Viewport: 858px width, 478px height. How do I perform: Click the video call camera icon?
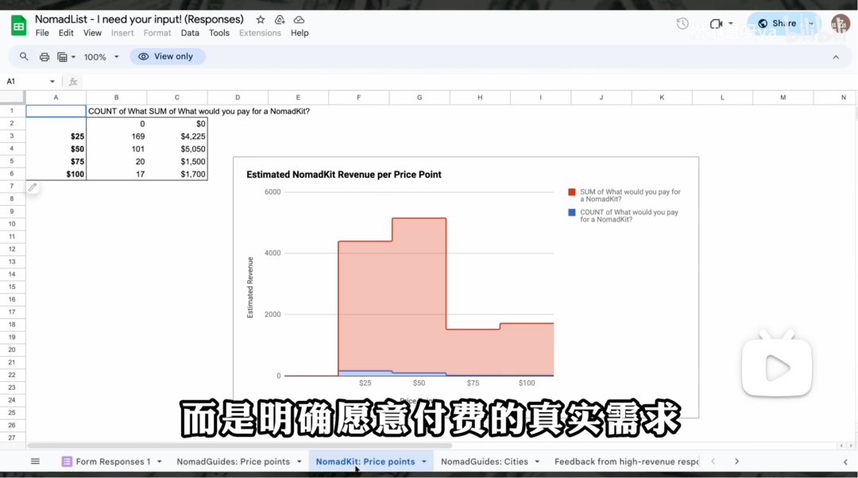[x=716, y=24]
